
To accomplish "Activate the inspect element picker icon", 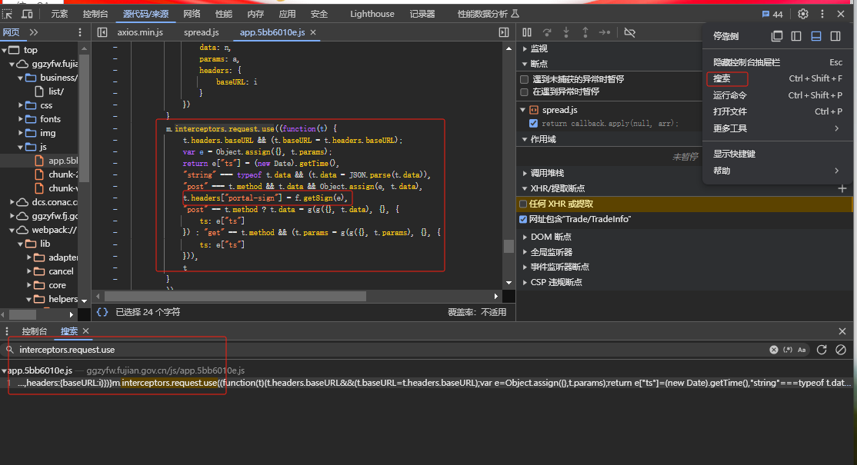I will (7, 14).
